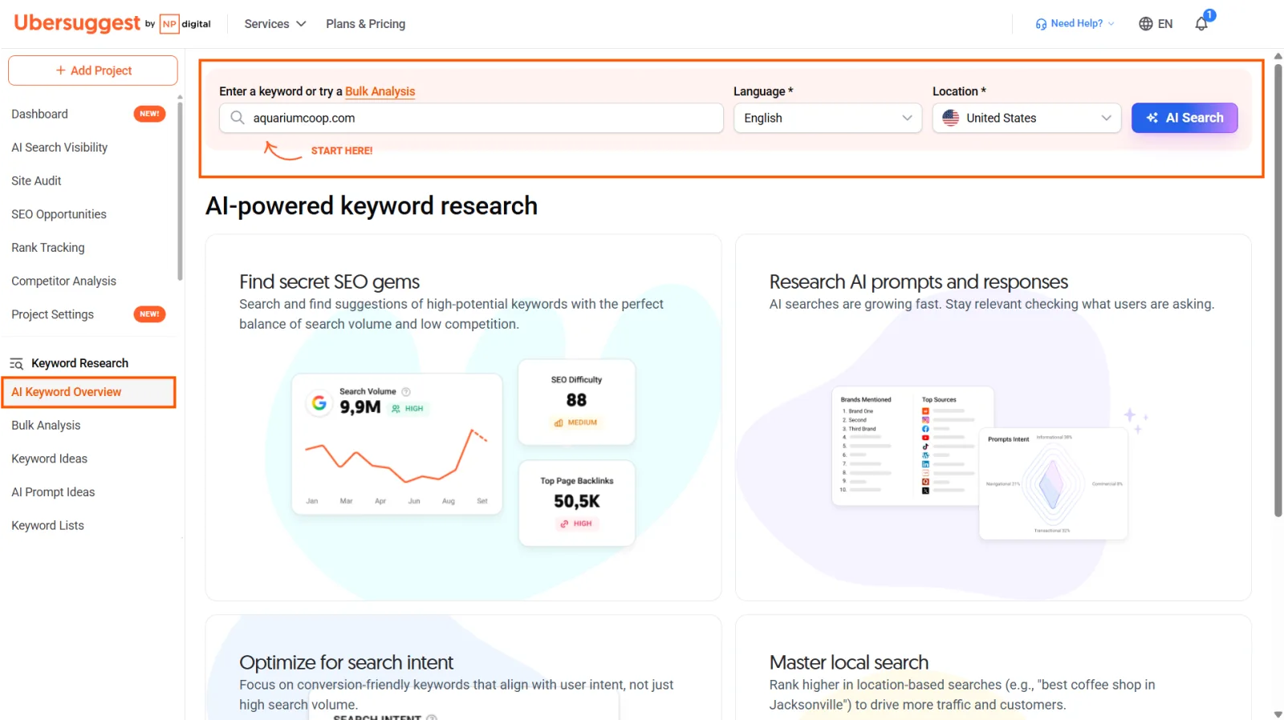
Task: Expand the Need Help dropdown
Action: click(1075, 24)
